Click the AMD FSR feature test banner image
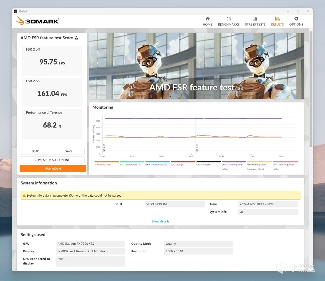 (x=196, y=66)
